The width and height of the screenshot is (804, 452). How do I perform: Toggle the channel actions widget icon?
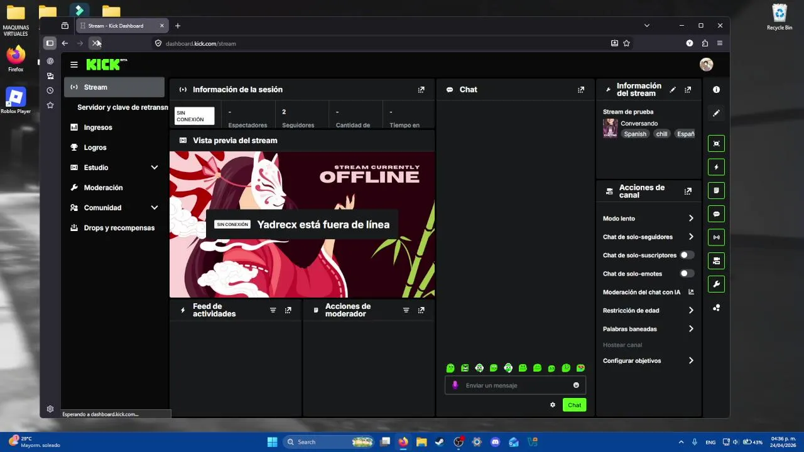pyautogui.click(x=716, y=261)
